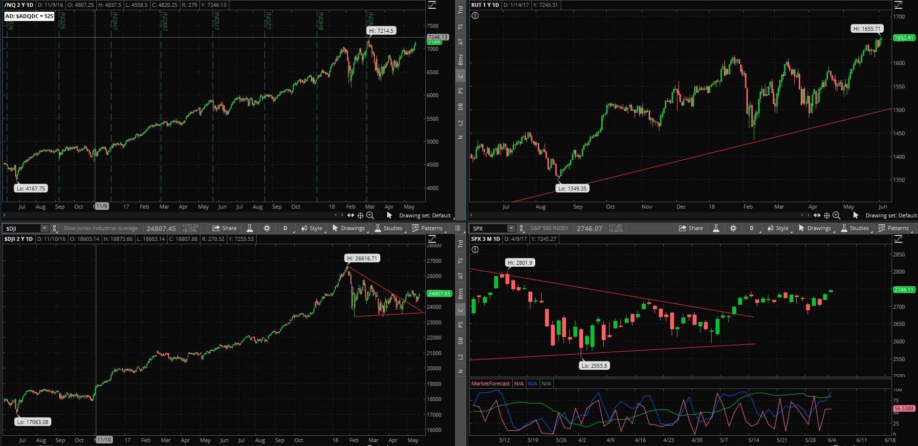Open the D timeframe selector on SPX chart
918x446 pixels.
752,228
